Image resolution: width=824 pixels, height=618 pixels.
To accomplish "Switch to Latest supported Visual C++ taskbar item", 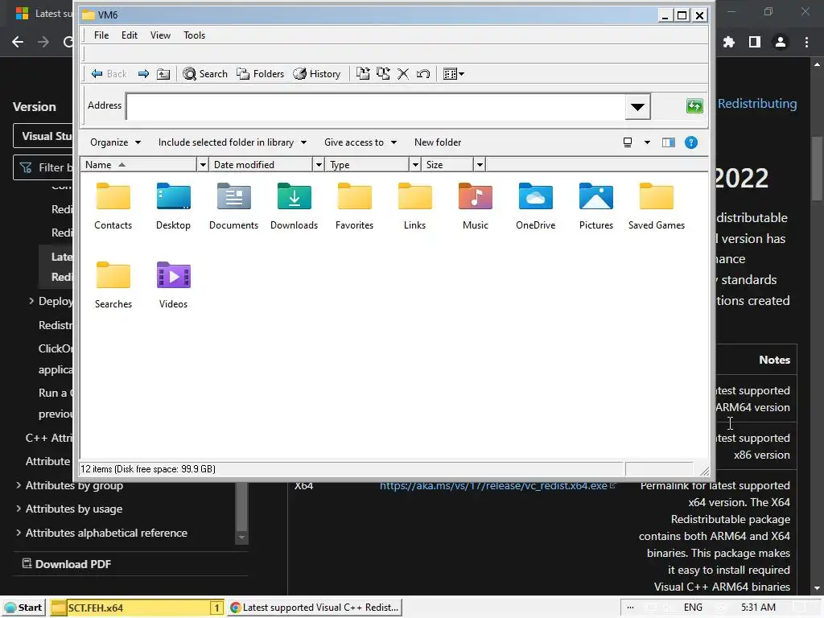I will coord(315,608).
